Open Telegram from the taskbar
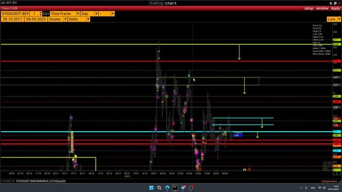Viewport: 342px width, 192px height. pos(183,188)
